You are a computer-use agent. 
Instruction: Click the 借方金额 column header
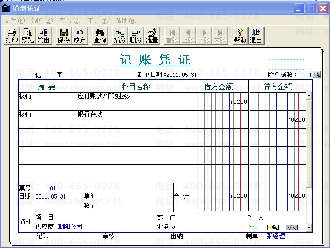pos(220,86)
